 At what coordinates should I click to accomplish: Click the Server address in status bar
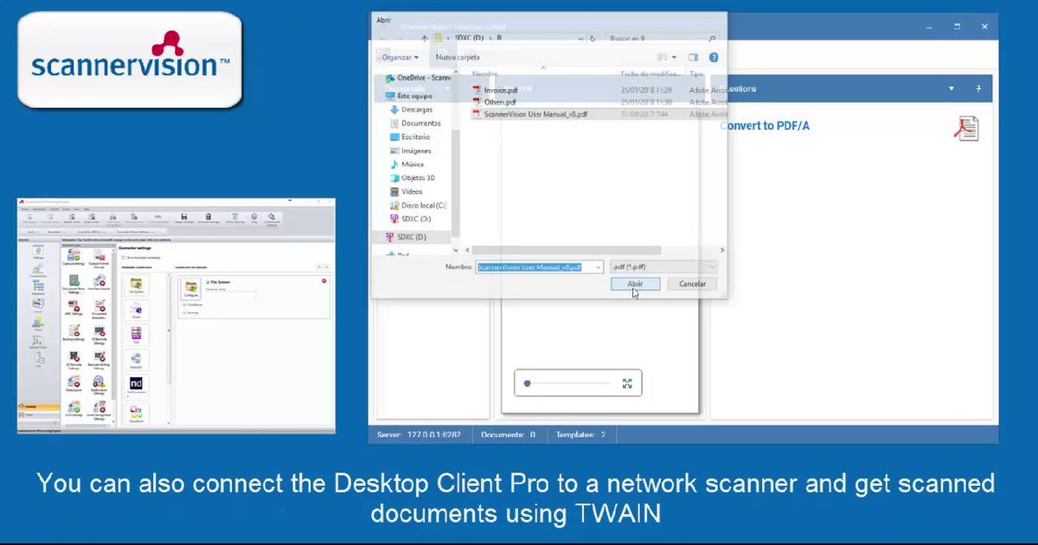419,434
